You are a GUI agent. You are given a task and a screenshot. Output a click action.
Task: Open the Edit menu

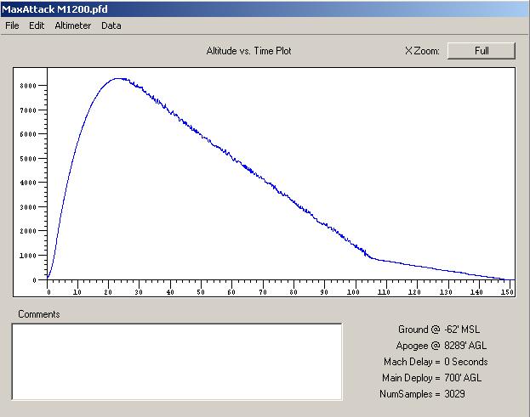pos(37,25)
